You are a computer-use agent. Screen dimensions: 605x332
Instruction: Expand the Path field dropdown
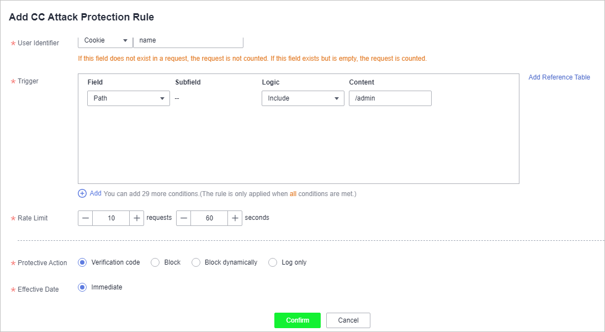click(129, 98)
